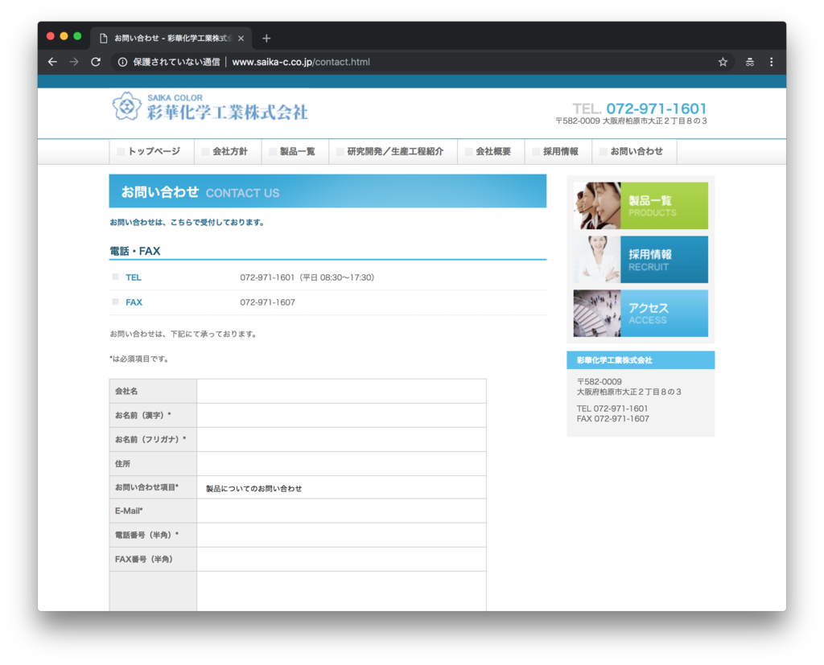Click the TEL row label
Screen dimensions: 824x665
click(x=134, y=277)
